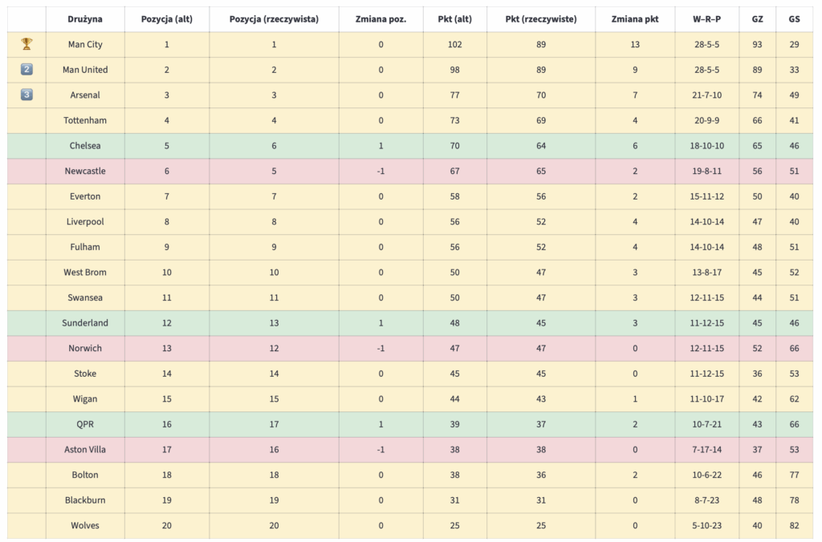Click the Zmiana poz. column header
This screenshot has width=822, height=542.
point(380,18)
